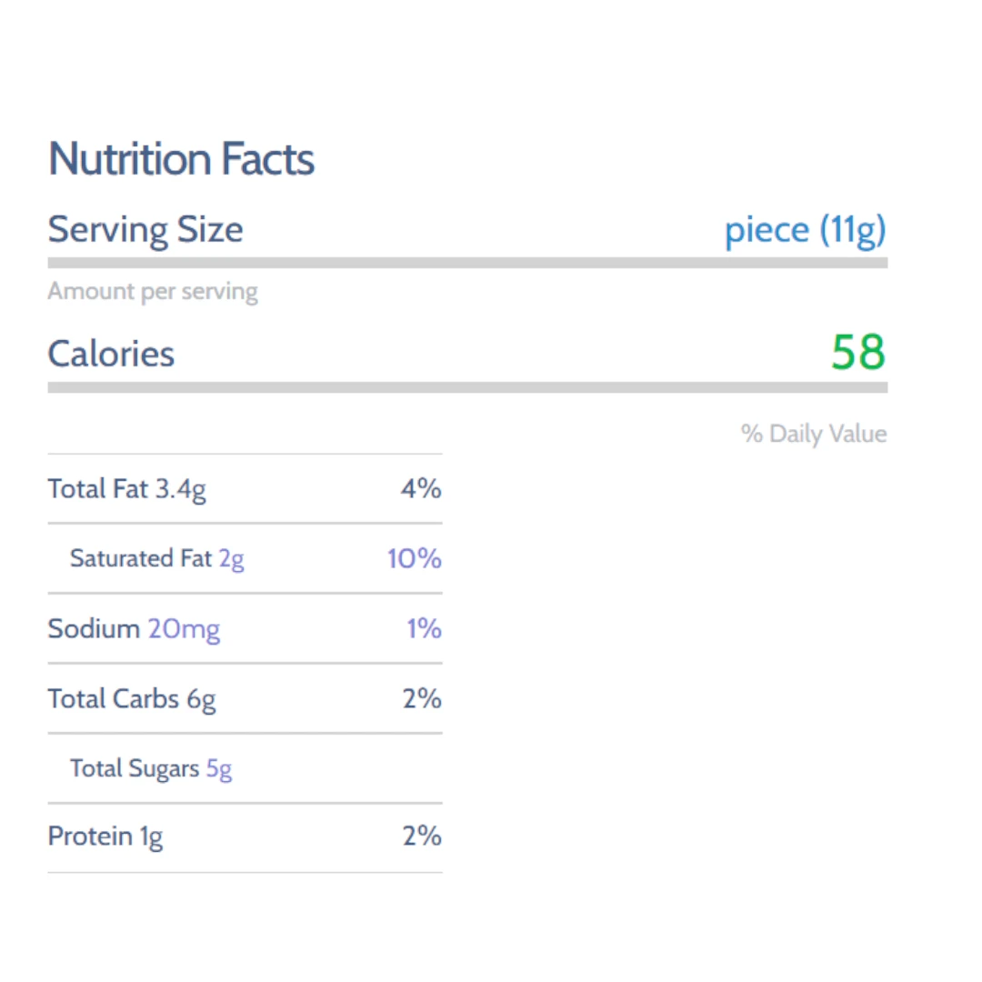This screenshot has height=982, width=982.
Task: Click the 2% Protein daily value
Action: coord(422,837)
